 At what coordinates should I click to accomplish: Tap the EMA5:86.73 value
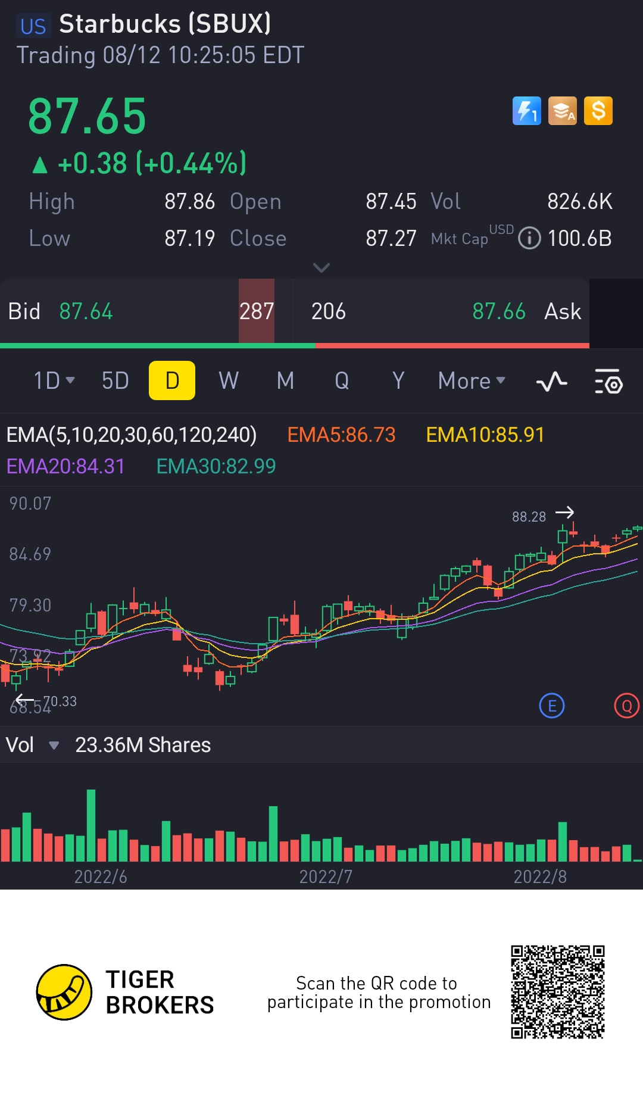click(x=342, y=435)
